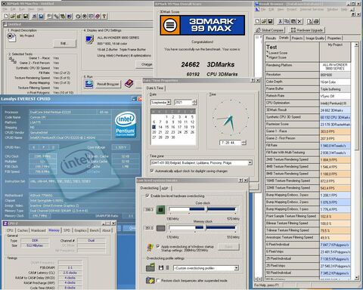Viewport: 363px width, 290px height.
Task: Click Save floppy icon in Result Browser toolbar
Action: coord(271,21)
